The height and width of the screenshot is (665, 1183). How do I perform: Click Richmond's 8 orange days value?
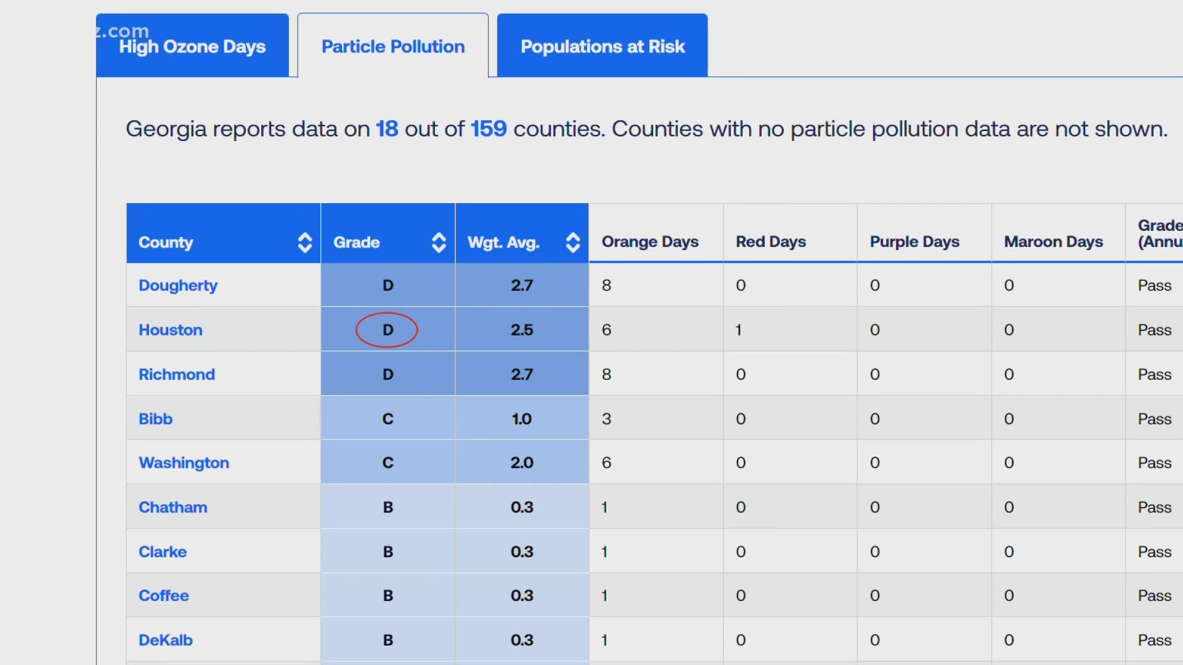pos(607,374)
